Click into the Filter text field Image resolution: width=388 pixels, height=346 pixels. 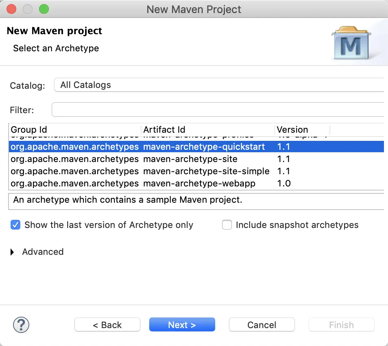(218, 109)
